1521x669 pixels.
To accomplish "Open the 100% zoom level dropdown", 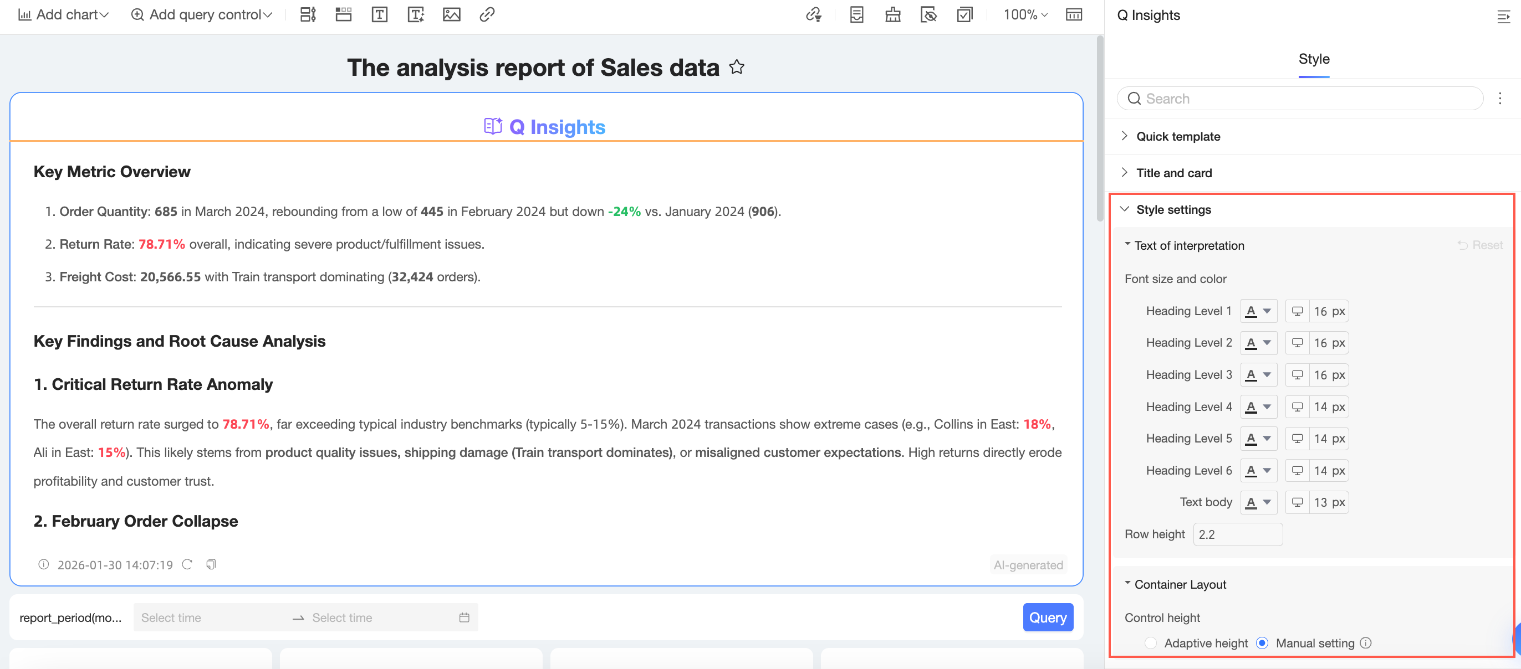I will [x=1025, y=15].
